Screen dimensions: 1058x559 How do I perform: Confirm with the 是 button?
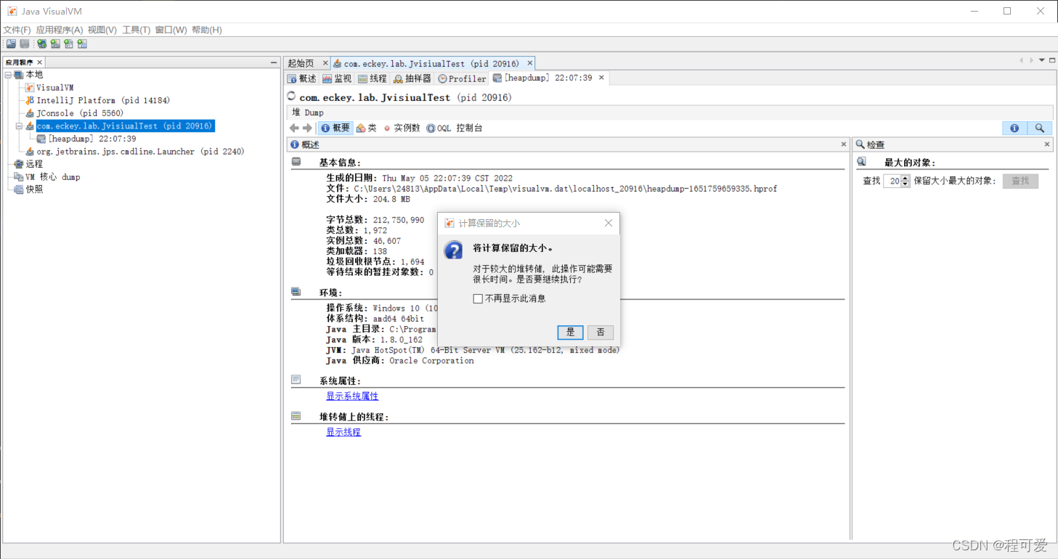point(571,332)
